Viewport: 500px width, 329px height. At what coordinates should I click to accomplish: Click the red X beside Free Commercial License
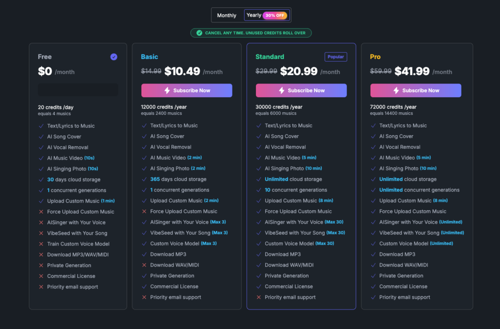coord(41,276)
